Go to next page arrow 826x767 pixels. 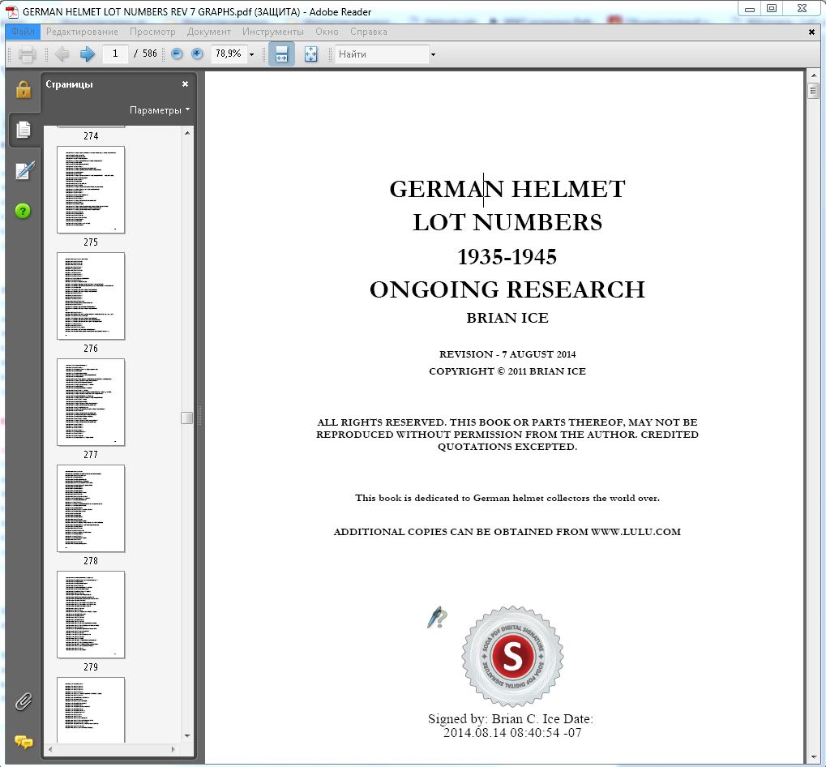(x=88, y=54)
